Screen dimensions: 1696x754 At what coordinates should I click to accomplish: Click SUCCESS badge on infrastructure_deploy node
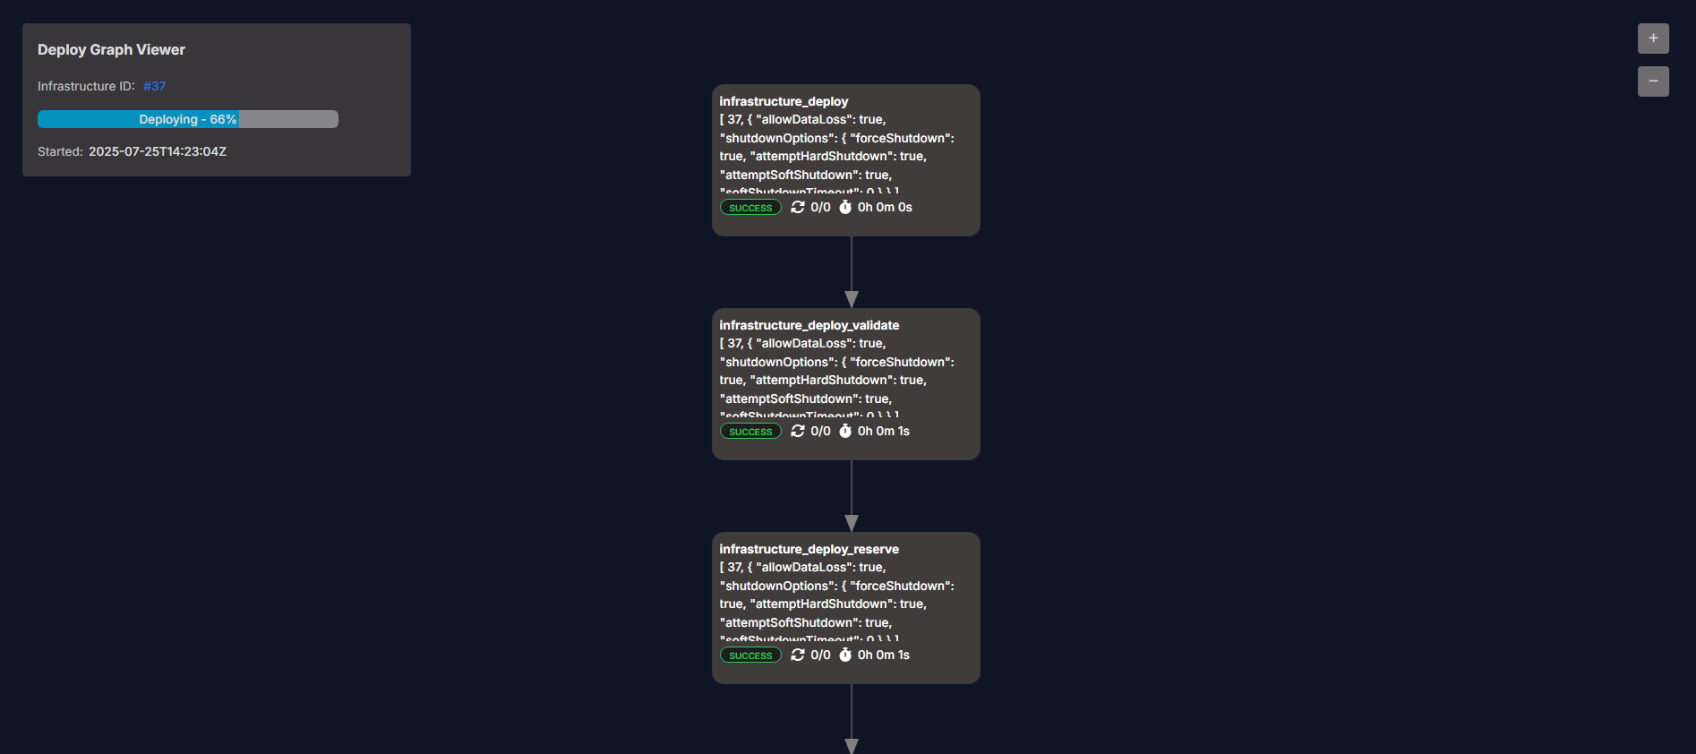pyautogui.click(x=750, y=208)
